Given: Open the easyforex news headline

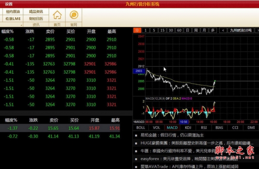Looking at the screenshot, I should pos(190,159).
